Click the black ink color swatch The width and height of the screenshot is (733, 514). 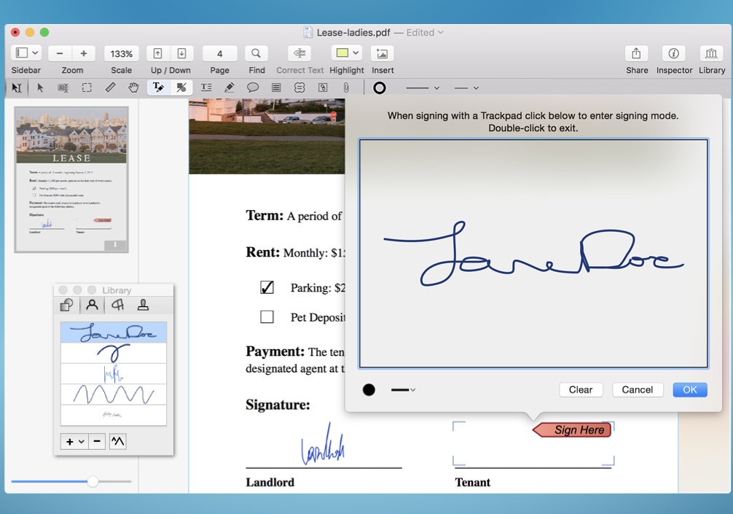coord(369,390)
